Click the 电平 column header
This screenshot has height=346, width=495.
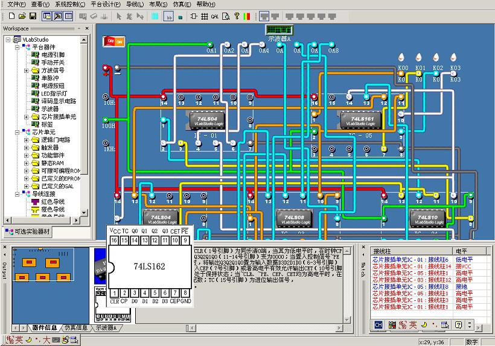469,251
